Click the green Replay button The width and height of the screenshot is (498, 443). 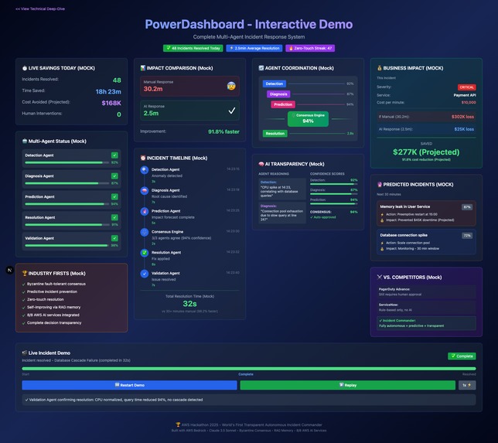[x=347, y=385]
